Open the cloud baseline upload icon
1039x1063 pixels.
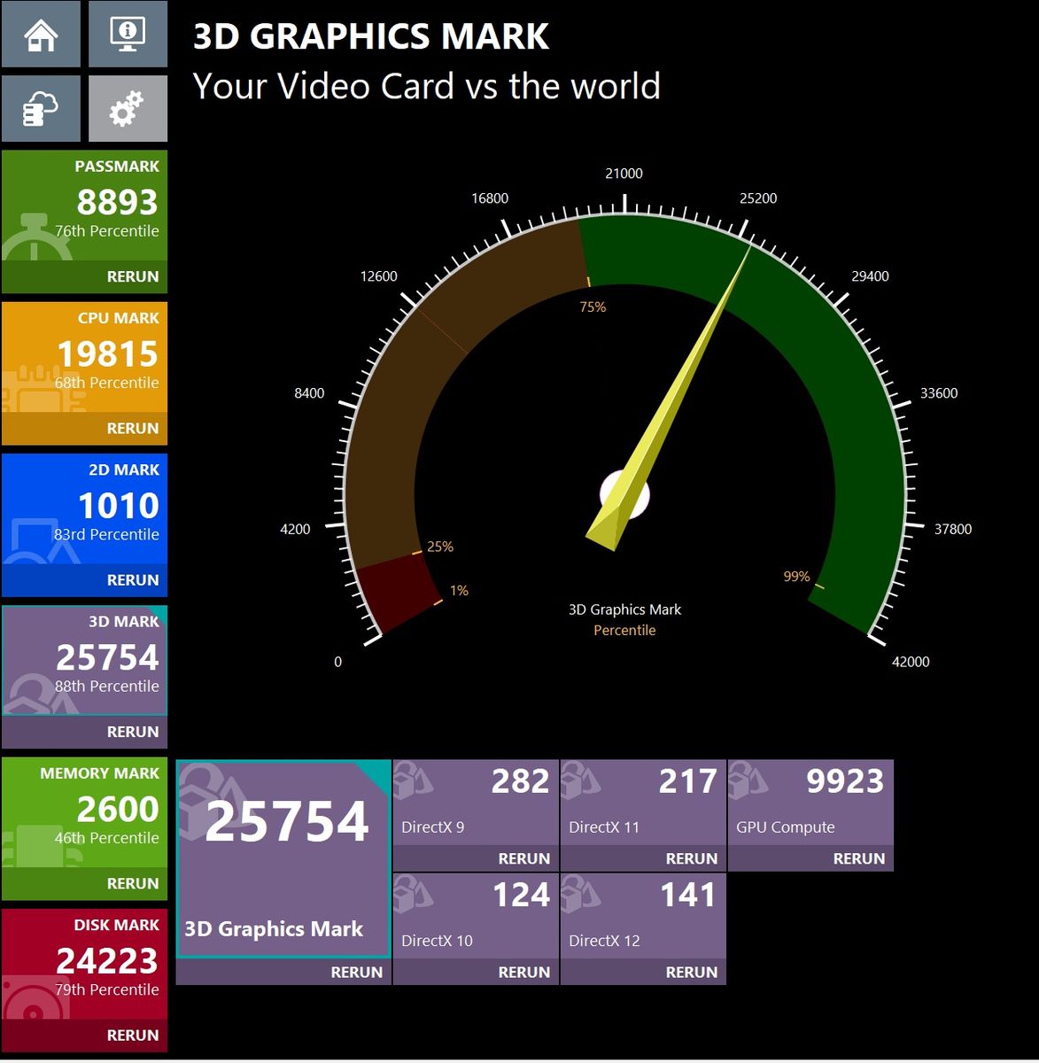coord(41,108)
